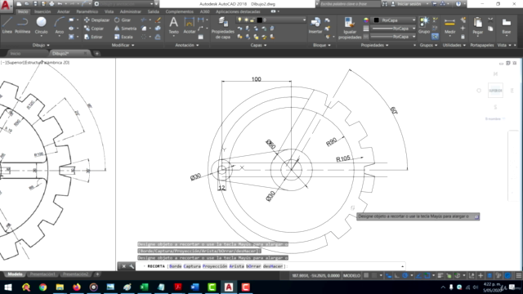Click Iniciar sesión sign-in button
The image size is (523, 294).
click(x=409, y=4)
